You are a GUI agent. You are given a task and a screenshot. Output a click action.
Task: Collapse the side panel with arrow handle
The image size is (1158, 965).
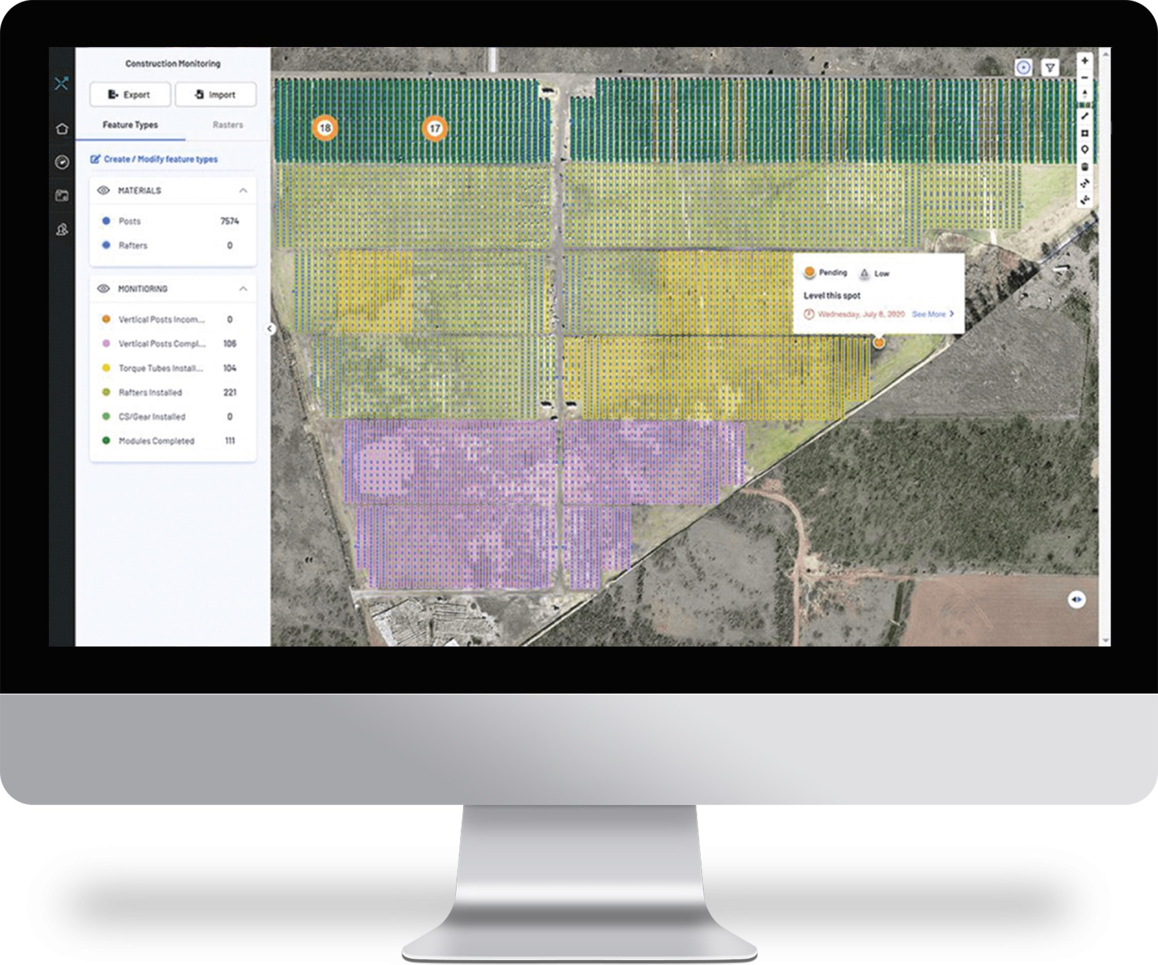tap(270, 329)
